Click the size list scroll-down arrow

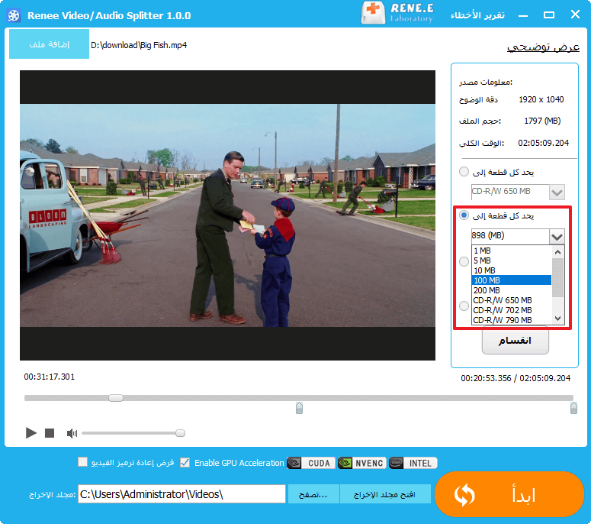(x=558, y=319)
